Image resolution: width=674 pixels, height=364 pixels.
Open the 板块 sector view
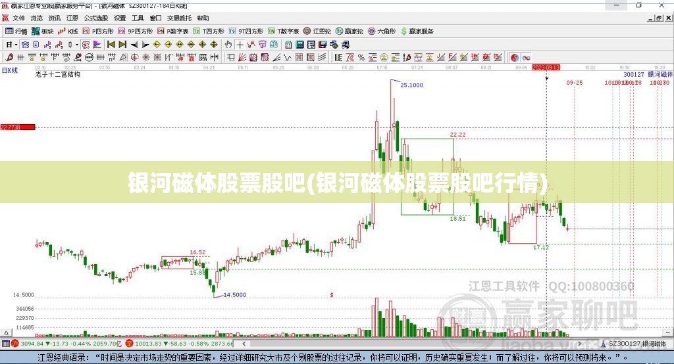(43, 32)
